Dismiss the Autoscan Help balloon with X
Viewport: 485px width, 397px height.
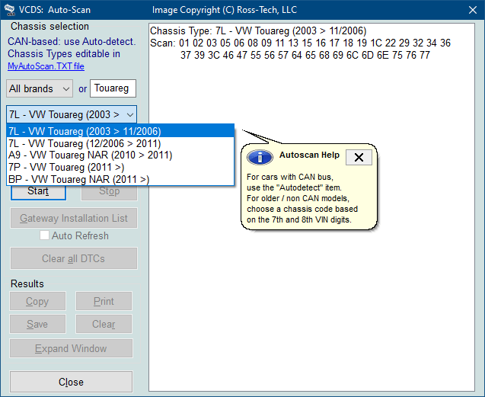click(359, 157)
